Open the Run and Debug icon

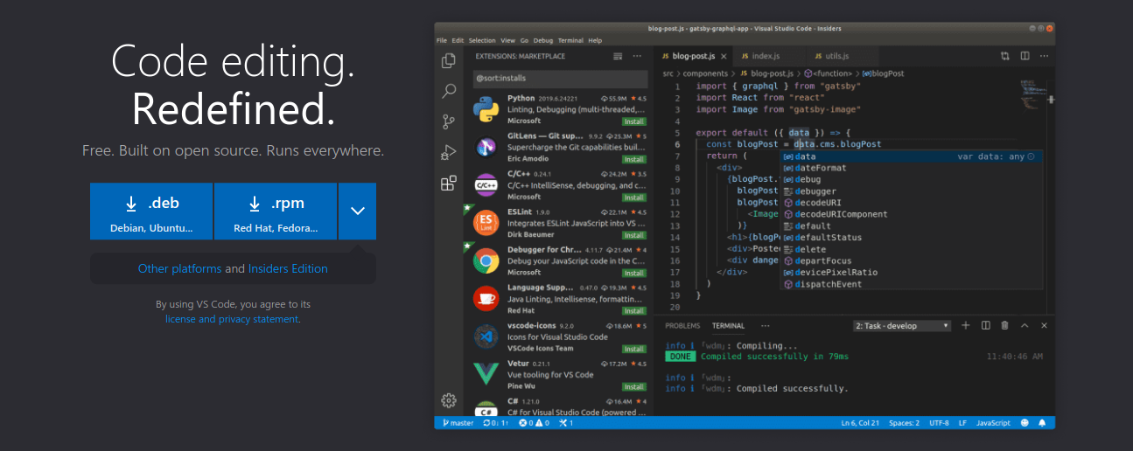click(449, 152)
